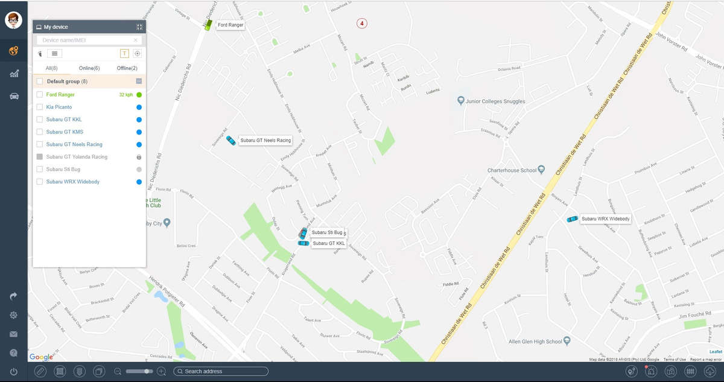Toggle device name labels T button
724x382 pixels.
point(124,54)
